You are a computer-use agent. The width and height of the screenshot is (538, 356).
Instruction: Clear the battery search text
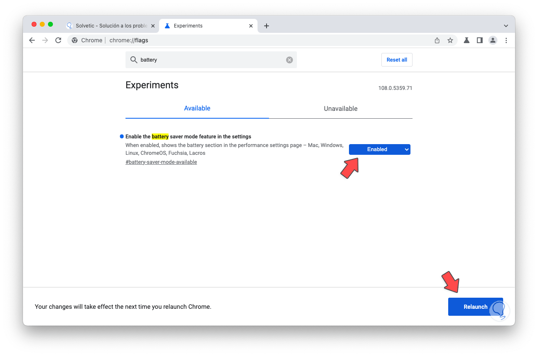click(290, 60)
